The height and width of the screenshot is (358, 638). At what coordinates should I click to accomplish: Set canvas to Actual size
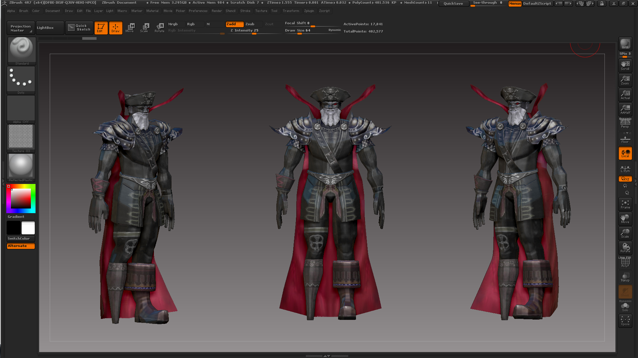click(625, 95)
